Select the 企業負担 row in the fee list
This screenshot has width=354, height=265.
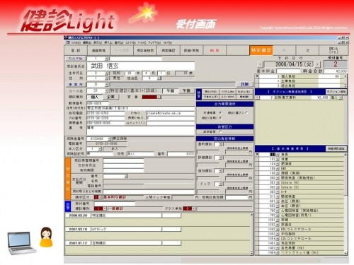(x=299, y=81)
